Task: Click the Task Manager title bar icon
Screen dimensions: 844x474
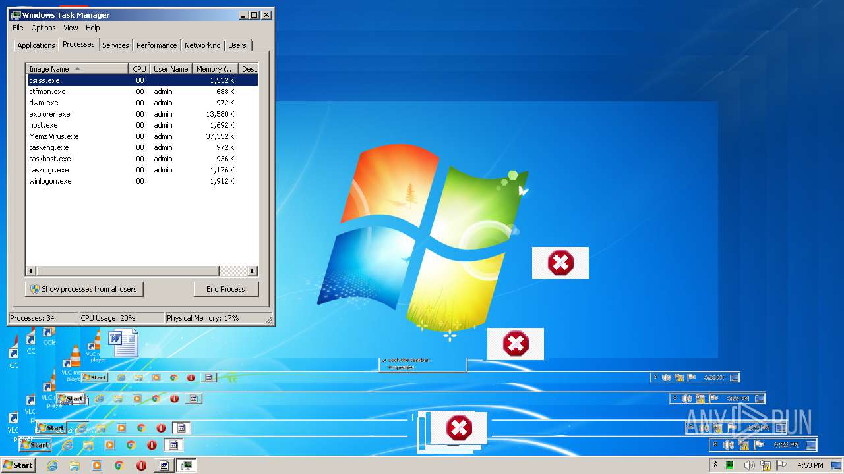Action: click(16, 14)
